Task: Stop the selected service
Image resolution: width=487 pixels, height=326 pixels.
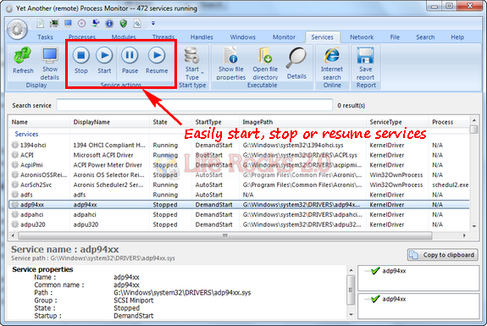Action: click(x=81, y=61)
